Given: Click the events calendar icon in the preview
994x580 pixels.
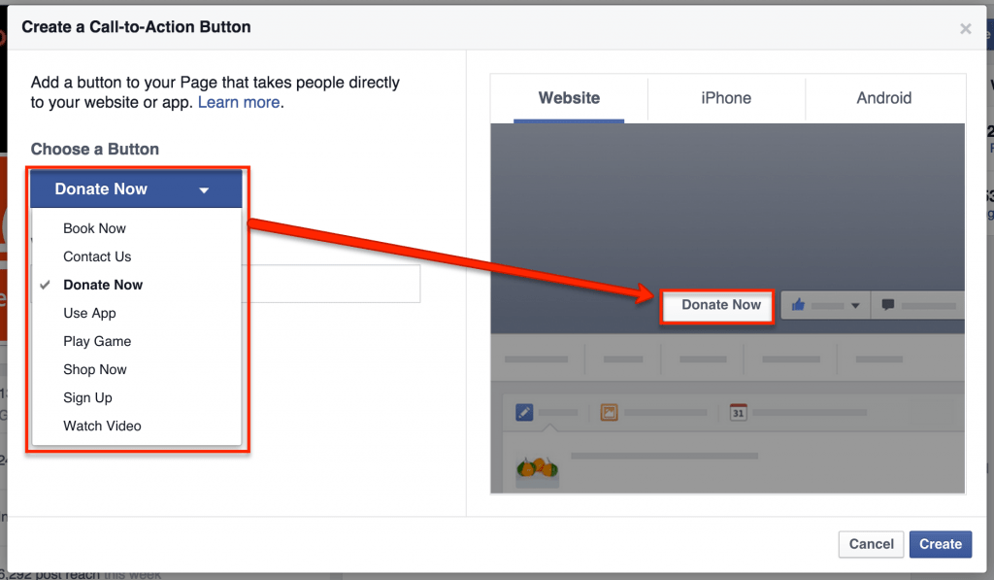Looking at the screenshot, I should click(737, 411).
